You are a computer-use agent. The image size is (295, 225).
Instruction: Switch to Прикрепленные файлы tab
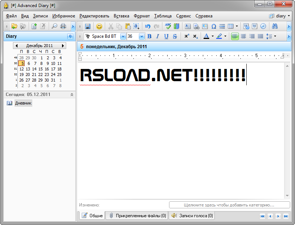137,216
